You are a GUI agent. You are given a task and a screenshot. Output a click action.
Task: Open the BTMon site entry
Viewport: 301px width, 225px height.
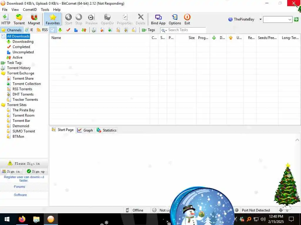tap(18, 137)
